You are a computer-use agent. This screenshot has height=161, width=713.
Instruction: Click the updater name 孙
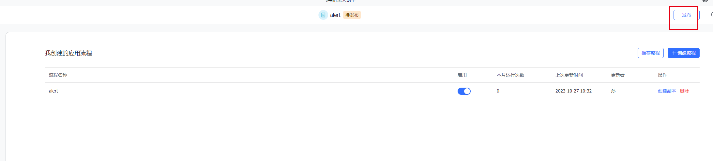(613, 91)
